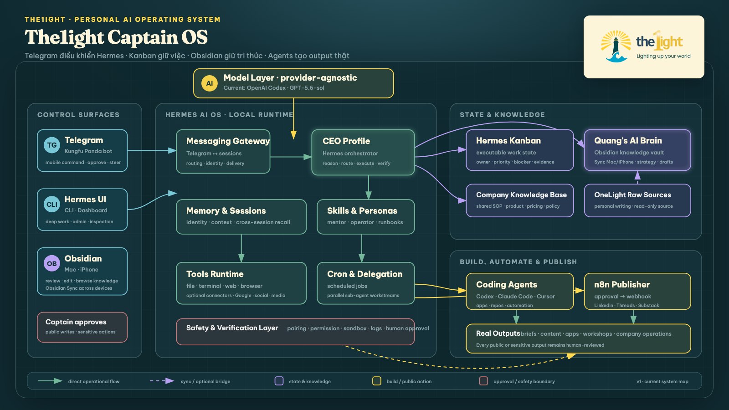Click "owner · priority · blocker · evidence" text
729x410 pixels.
[x=515, y=162]
